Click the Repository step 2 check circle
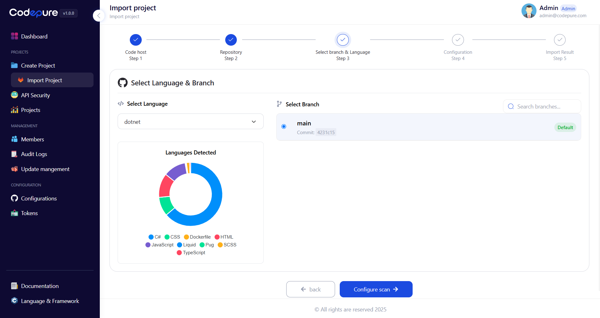The image size is (600, 318). 231,40
